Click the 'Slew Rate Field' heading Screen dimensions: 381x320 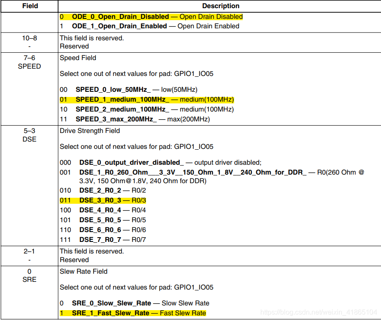click(x=84, y=271)
